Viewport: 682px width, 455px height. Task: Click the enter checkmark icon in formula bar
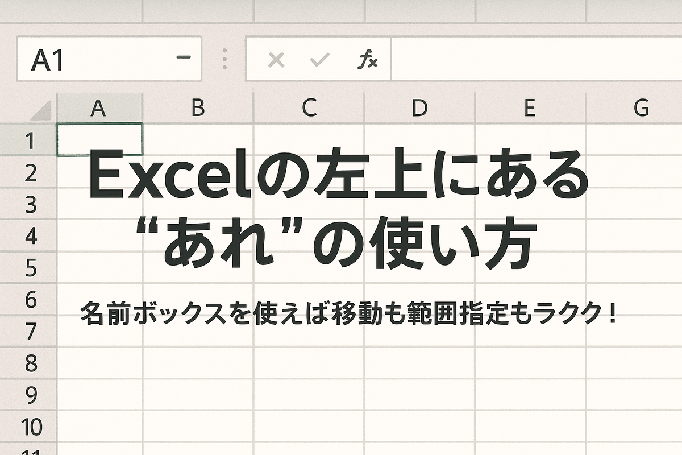(321, 60)
